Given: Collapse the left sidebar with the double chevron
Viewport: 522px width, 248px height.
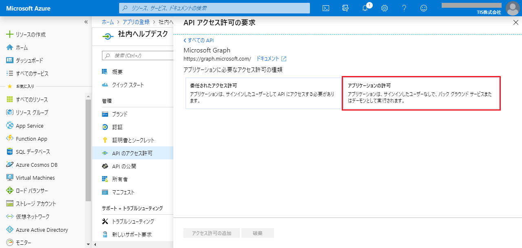Looking at the screenshot, I should pyautogui.click(x=86, y=22).
